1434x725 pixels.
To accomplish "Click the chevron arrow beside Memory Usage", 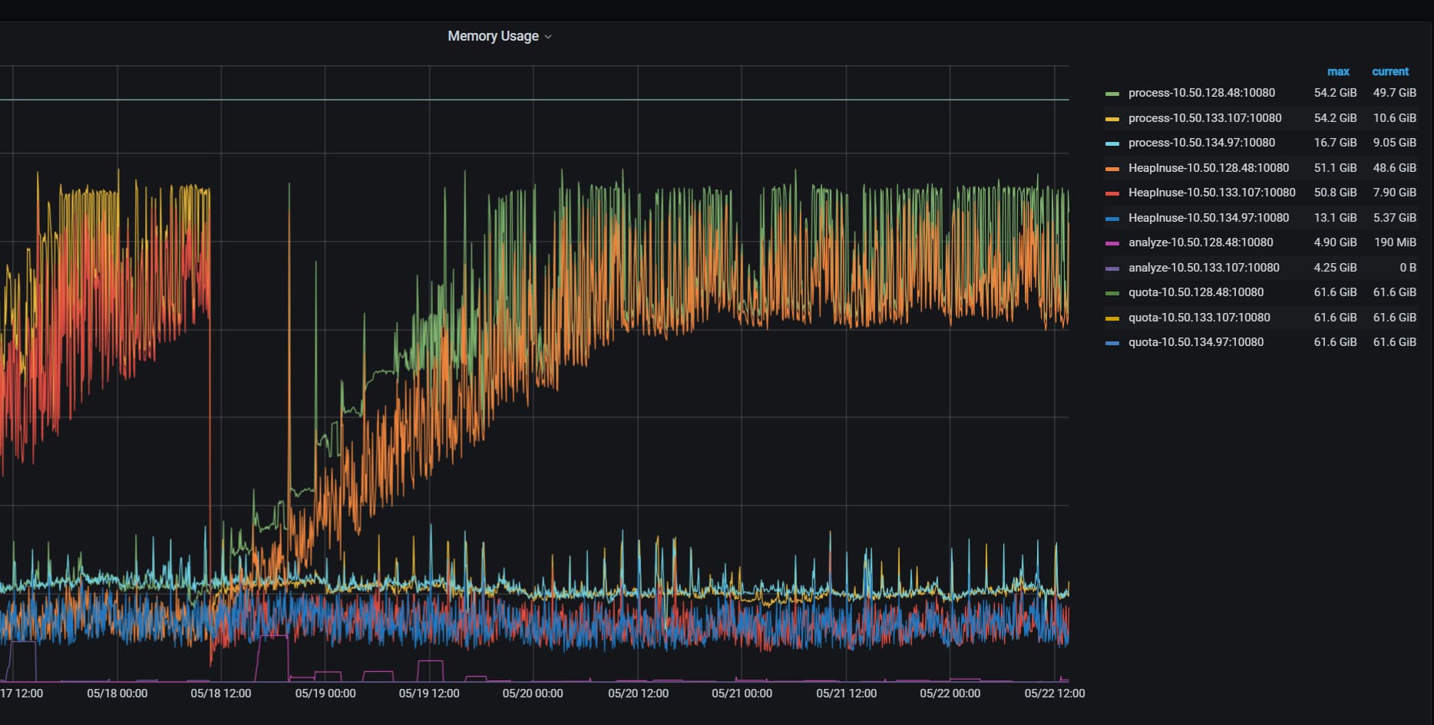I will (548, 37).
